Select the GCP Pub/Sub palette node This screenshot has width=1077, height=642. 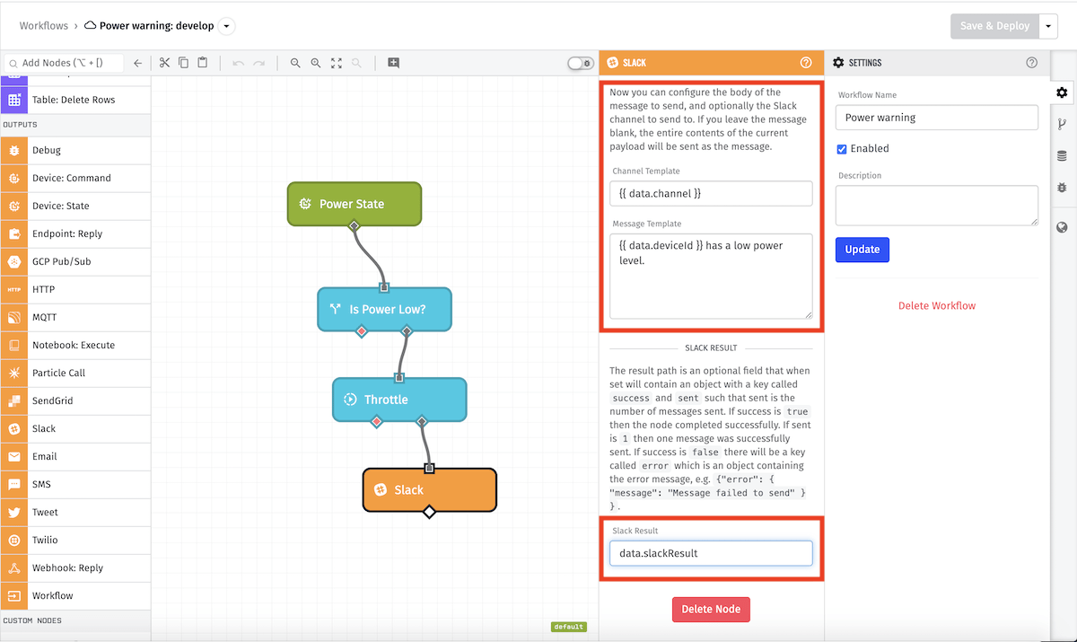[x=75, y=261]
